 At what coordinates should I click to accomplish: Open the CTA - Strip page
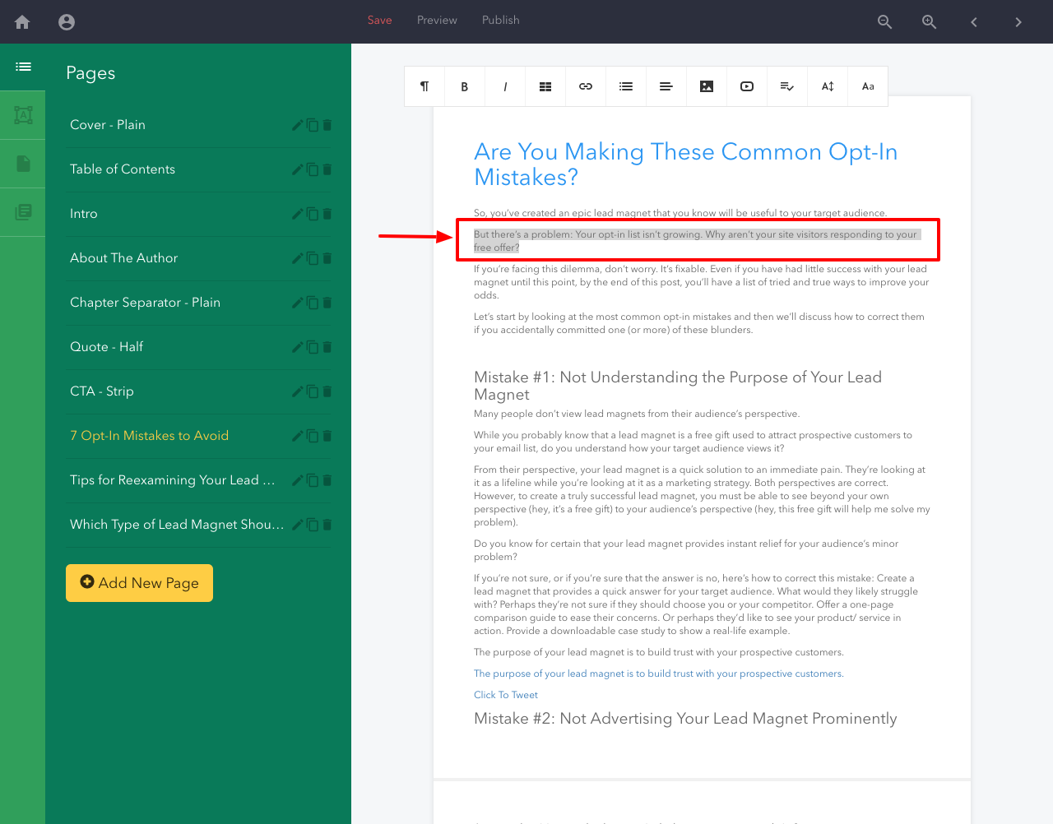coord(101,391)
